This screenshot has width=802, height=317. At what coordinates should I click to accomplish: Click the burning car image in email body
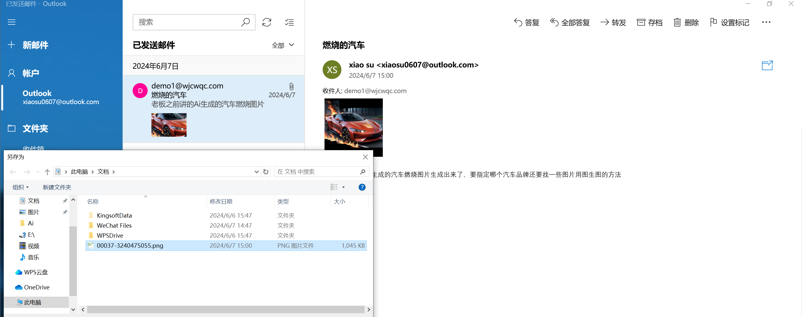click(x=353, y=127)
